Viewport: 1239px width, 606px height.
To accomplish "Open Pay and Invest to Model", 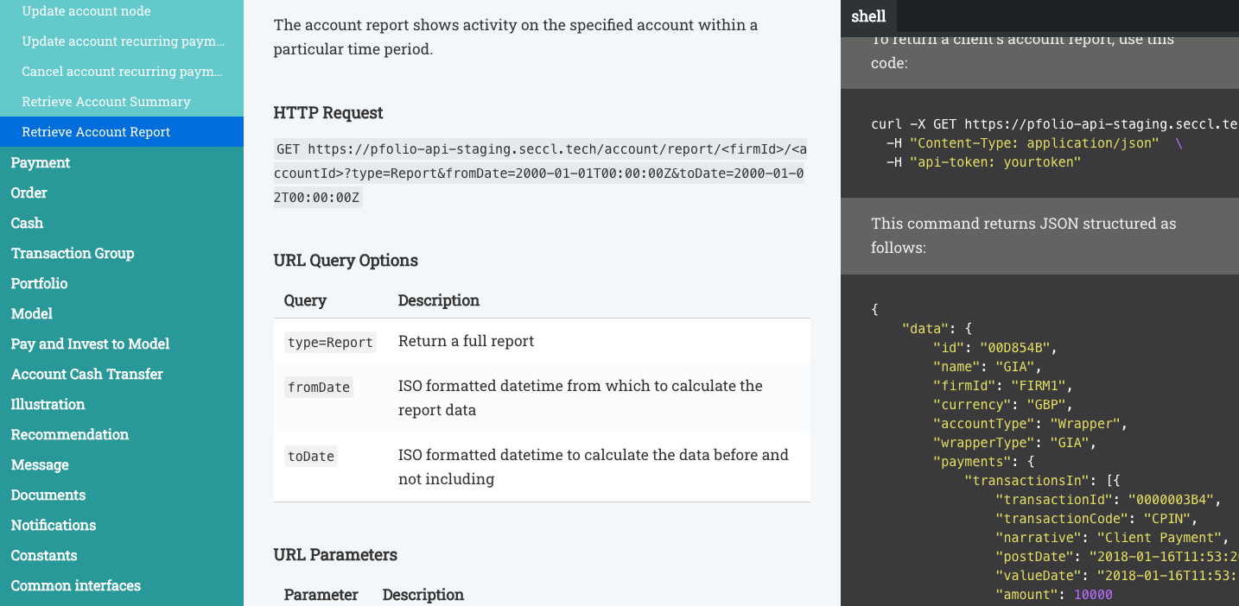I will pos(90,344).
